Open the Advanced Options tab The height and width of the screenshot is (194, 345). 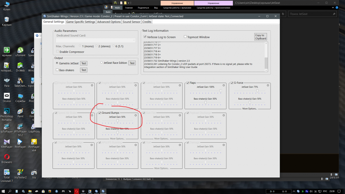click(109, 22)
